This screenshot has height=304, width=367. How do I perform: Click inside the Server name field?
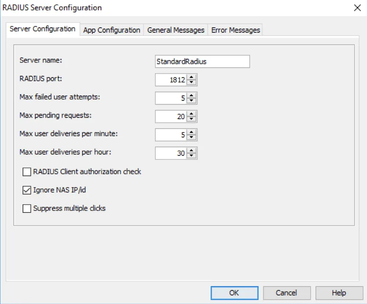coord(202,61)
